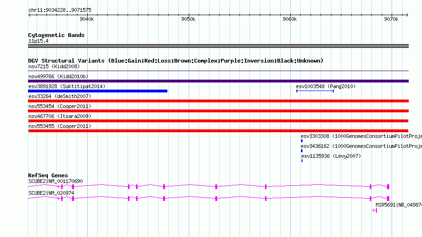The width and height of the screenshot is (422, 237).
Task: Click the 11p15.4 cytogenetic band bar
Action: (x=218, y=46)
